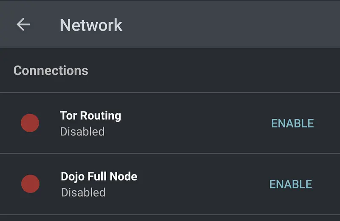Click the empty space in the Dojo Full Node row
The width and height of the screenshot is (340, 221).
pyautogui.click(x=200, y=184)
